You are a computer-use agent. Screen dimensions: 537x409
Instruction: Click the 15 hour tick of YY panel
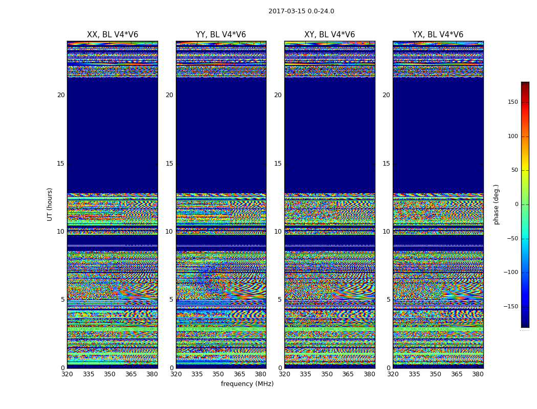pos(169,164)
